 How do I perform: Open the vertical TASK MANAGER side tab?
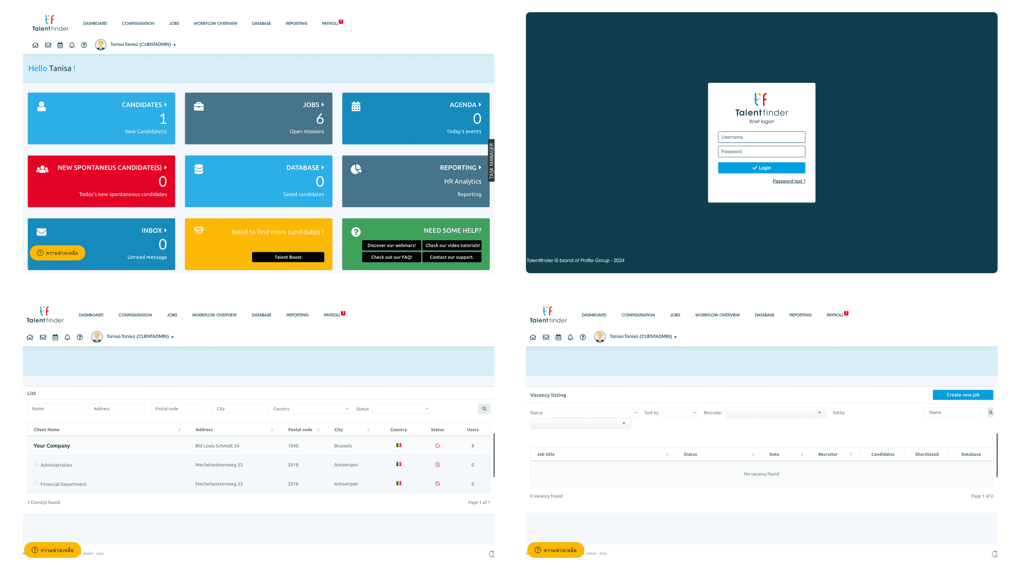(491, 161)
